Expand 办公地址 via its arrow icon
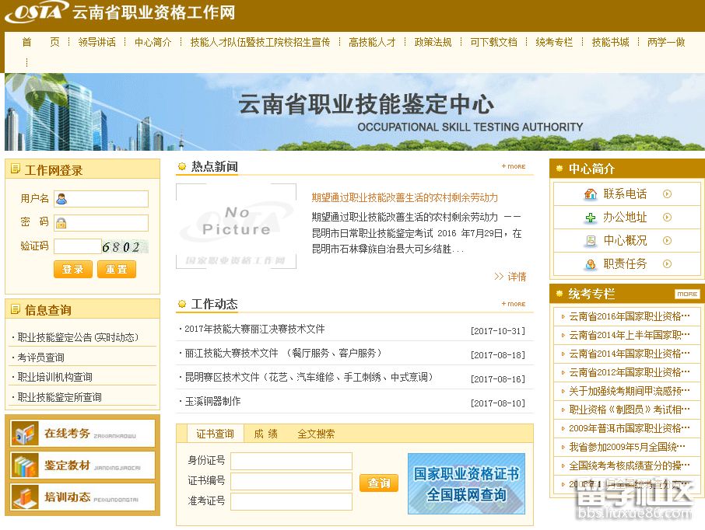705x530 pixels. point(667,217)
